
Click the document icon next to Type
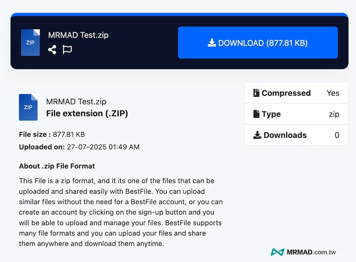pyautogui.click(x=257, y=114)
